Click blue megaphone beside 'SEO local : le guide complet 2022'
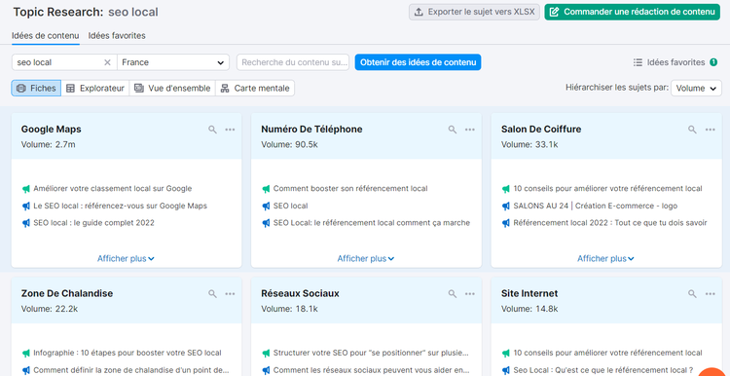The image size is (730, 376). [x=26, y=223]
